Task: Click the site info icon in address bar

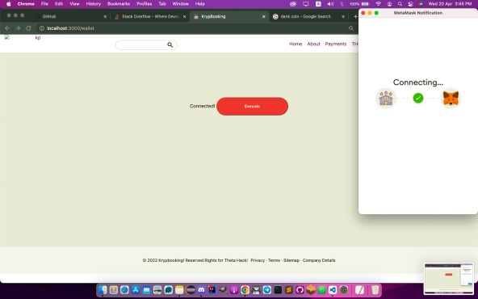Action: (x=42, y=28)
